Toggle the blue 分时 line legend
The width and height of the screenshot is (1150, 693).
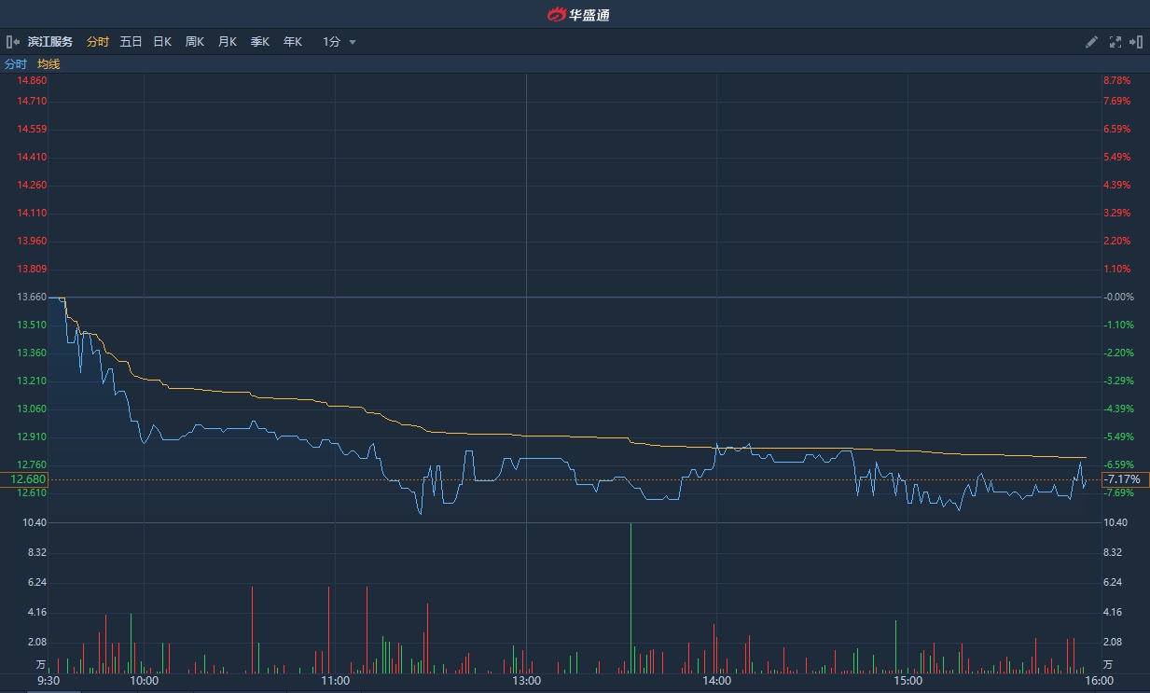16,64
